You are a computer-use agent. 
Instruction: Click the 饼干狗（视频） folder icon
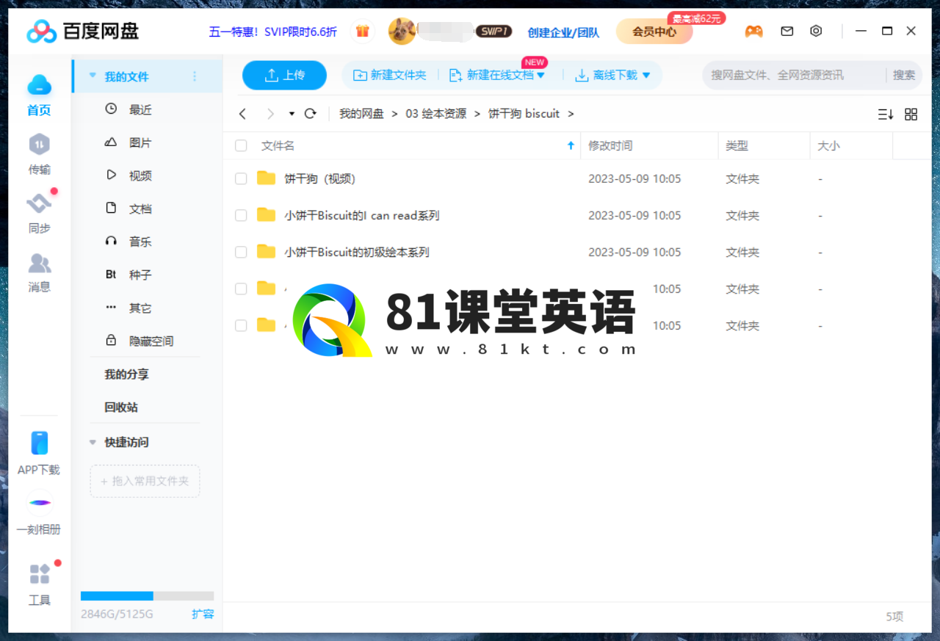click(266, 178)
